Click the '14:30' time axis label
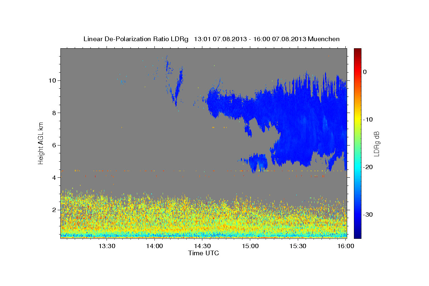The height and width of the screenshot is (286, 429). click(202, 246)
